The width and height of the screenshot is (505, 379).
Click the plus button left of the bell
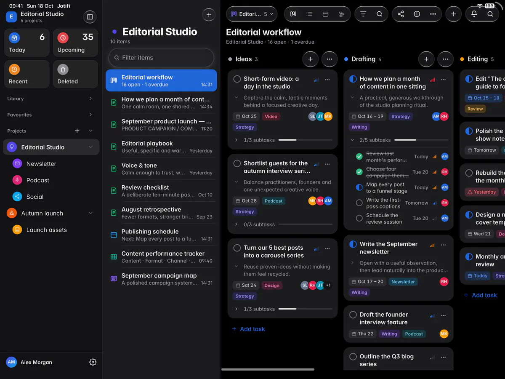click(x=453, y=14)
